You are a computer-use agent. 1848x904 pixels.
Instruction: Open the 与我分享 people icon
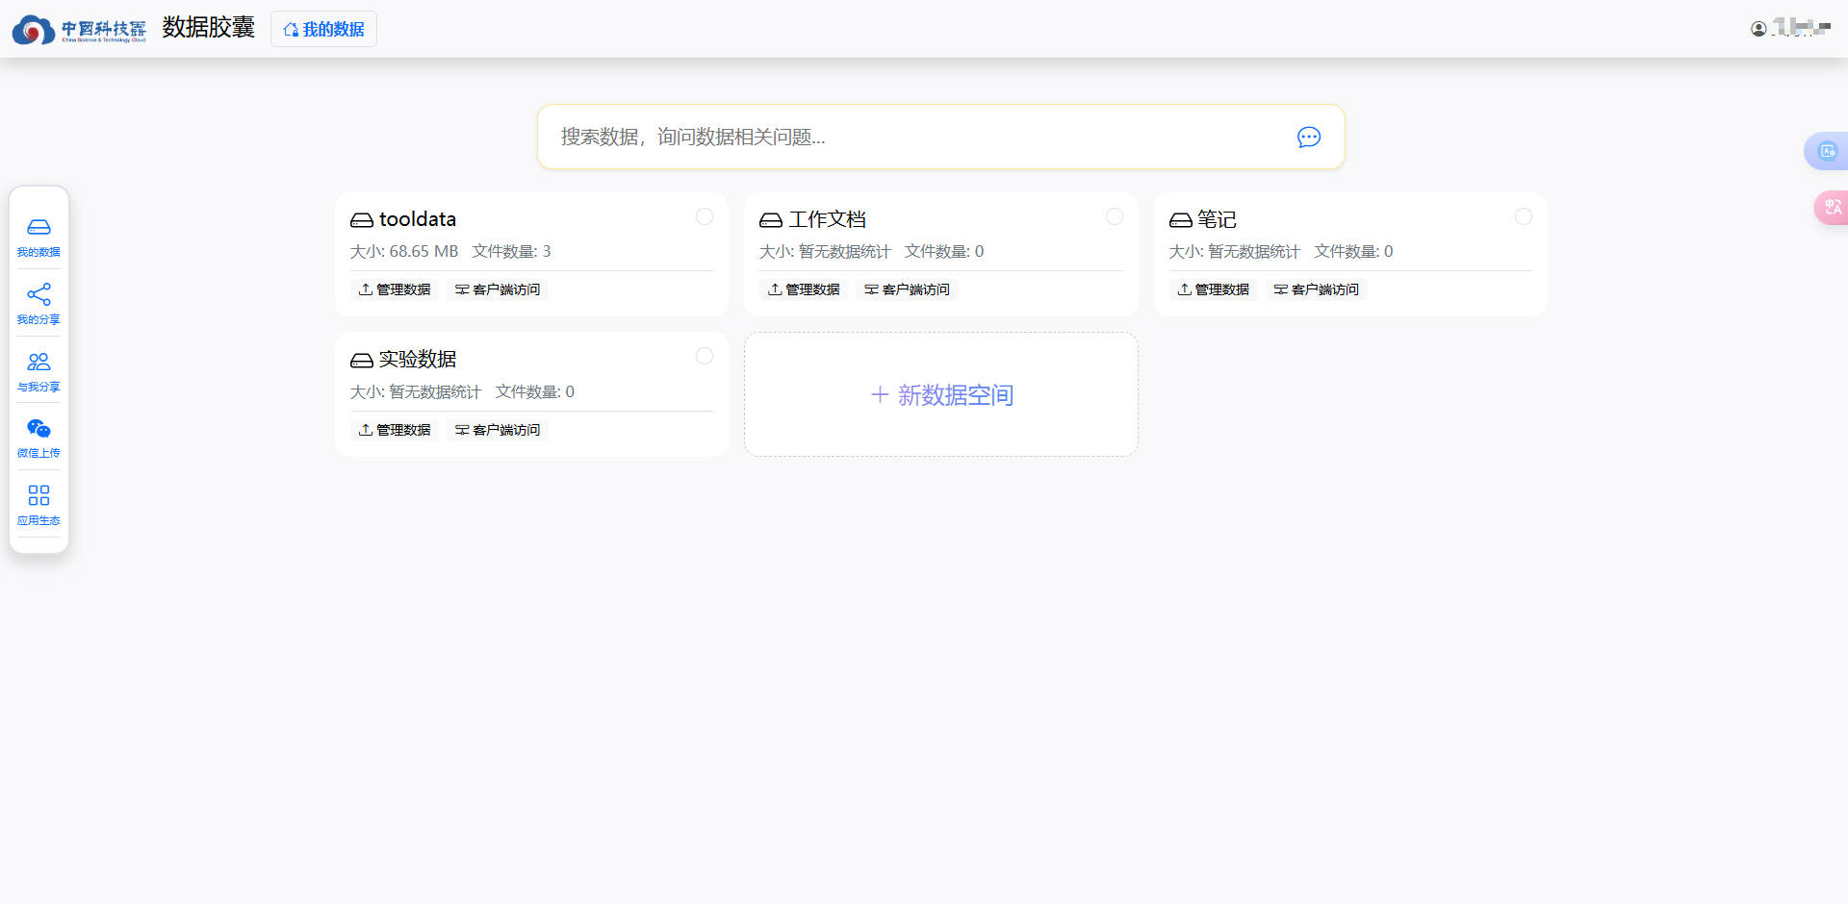(x=38, y=363)
